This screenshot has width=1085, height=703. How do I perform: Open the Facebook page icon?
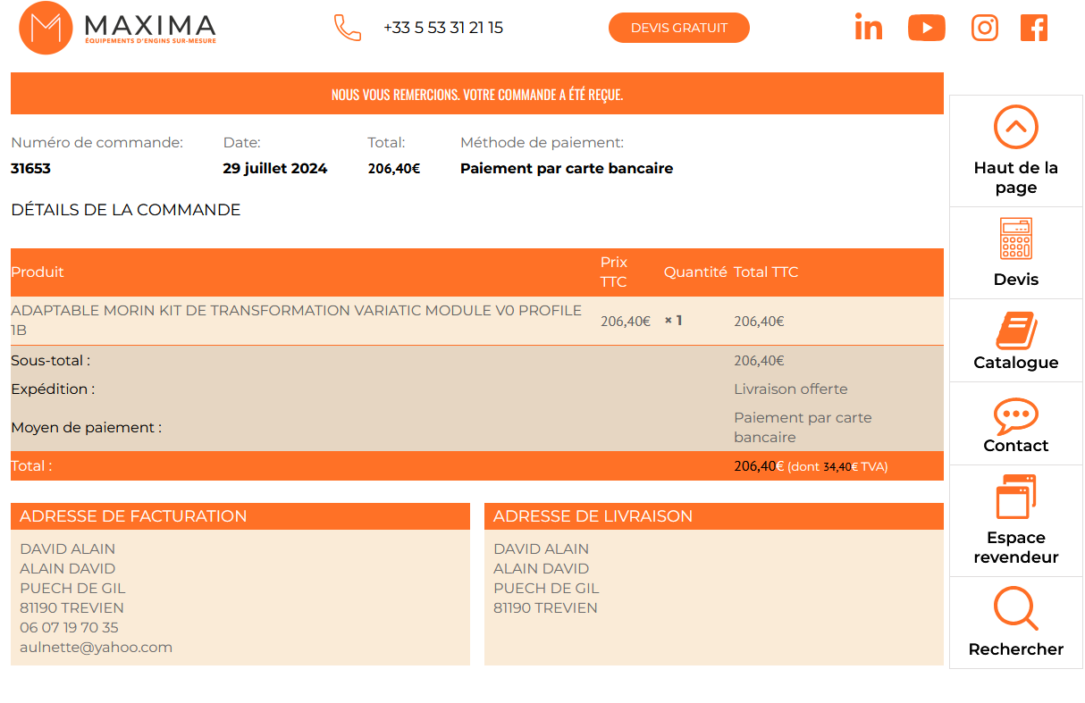1033,28
